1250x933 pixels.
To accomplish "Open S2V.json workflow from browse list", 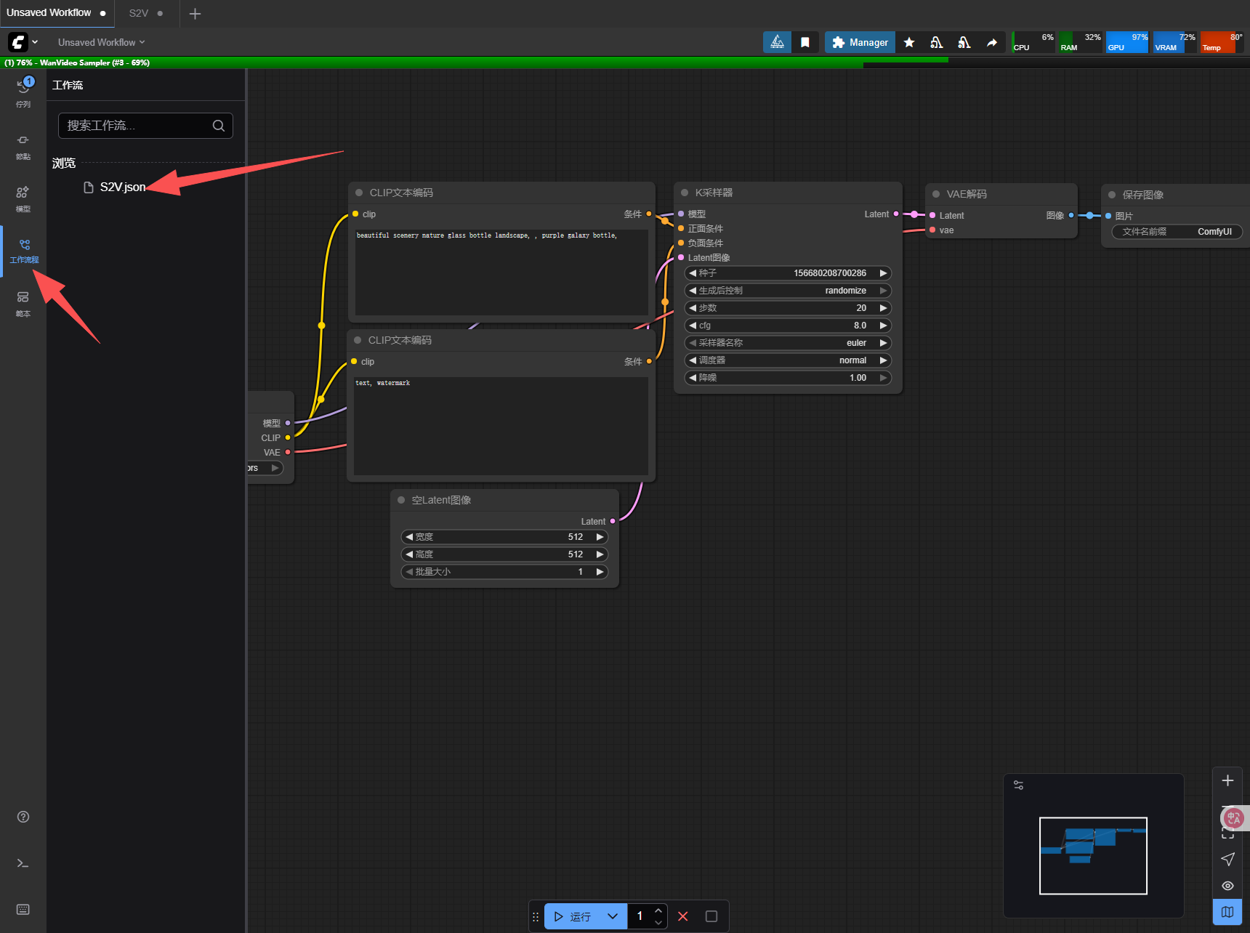I will pos(123,187).
